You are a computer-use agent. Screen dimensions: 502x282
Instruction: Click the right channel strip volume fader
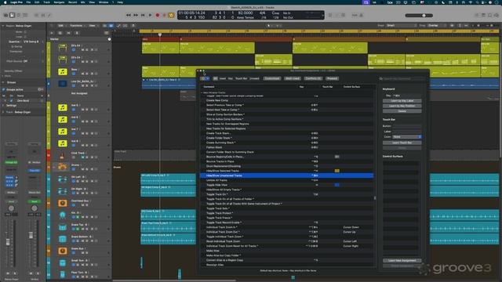[x=31, y=235]
